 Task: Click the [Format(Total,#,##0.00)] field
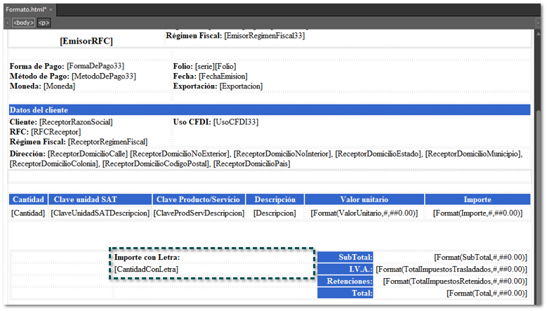pos(487,293)
